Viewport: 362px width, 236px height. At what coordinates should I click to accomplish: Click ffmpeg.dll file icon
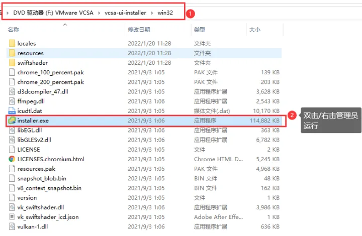click(x=12, y=101)
